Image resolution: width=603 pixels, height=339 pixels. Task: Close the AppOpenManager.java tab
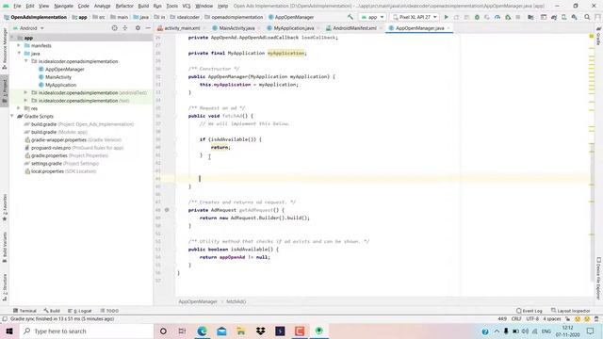pyautogui.click(x=448, y=28)
